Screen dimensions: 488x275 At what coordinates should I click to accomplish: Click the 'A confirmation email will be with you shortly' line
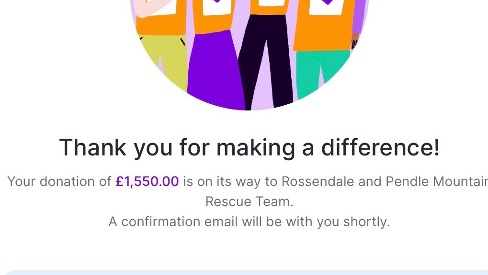(x=250, y=222)
